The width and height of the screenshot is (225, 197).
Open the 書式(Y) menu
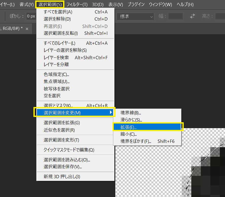pos(27,5)
